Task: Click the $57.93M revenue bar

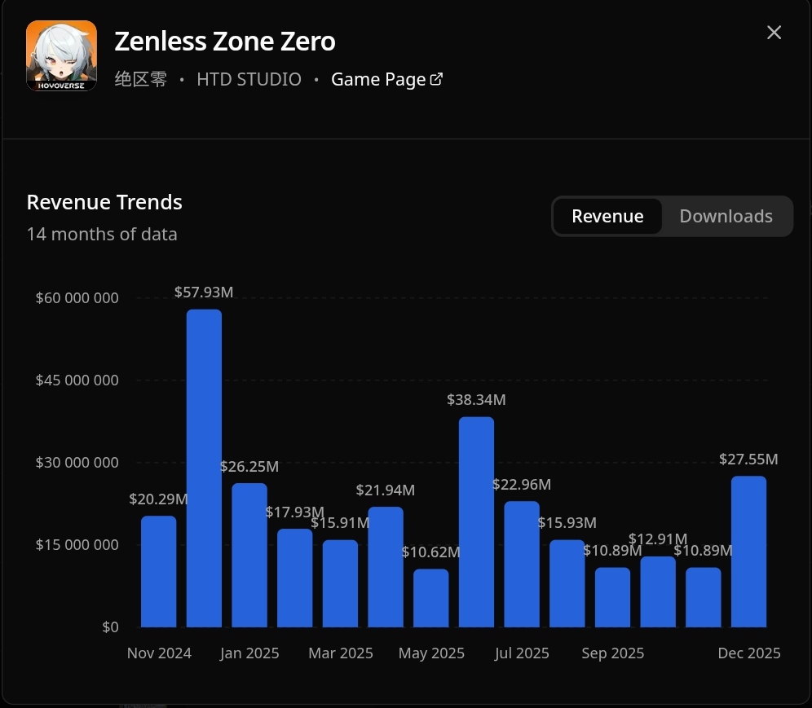Action: pyautogui.click(x=204, y=468)
